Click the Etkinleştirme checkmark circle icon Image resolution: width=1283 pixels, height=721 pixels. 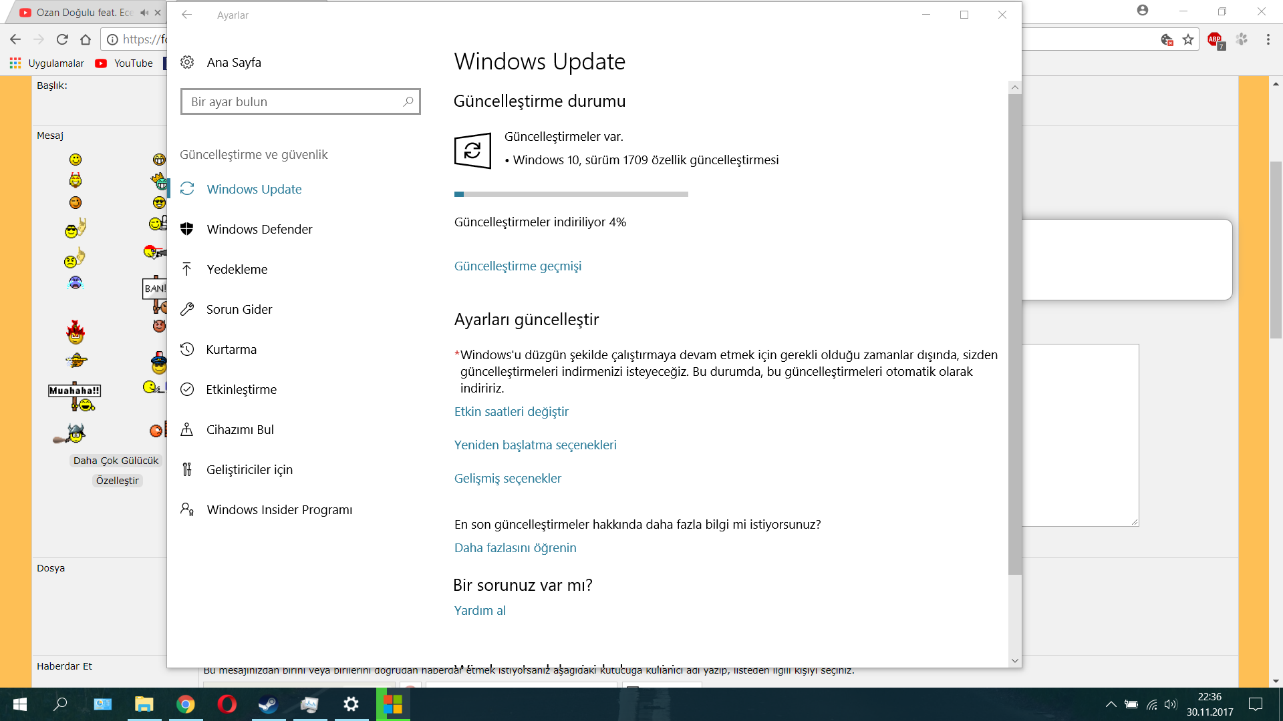pyautogui.click(x=187, y=389)
